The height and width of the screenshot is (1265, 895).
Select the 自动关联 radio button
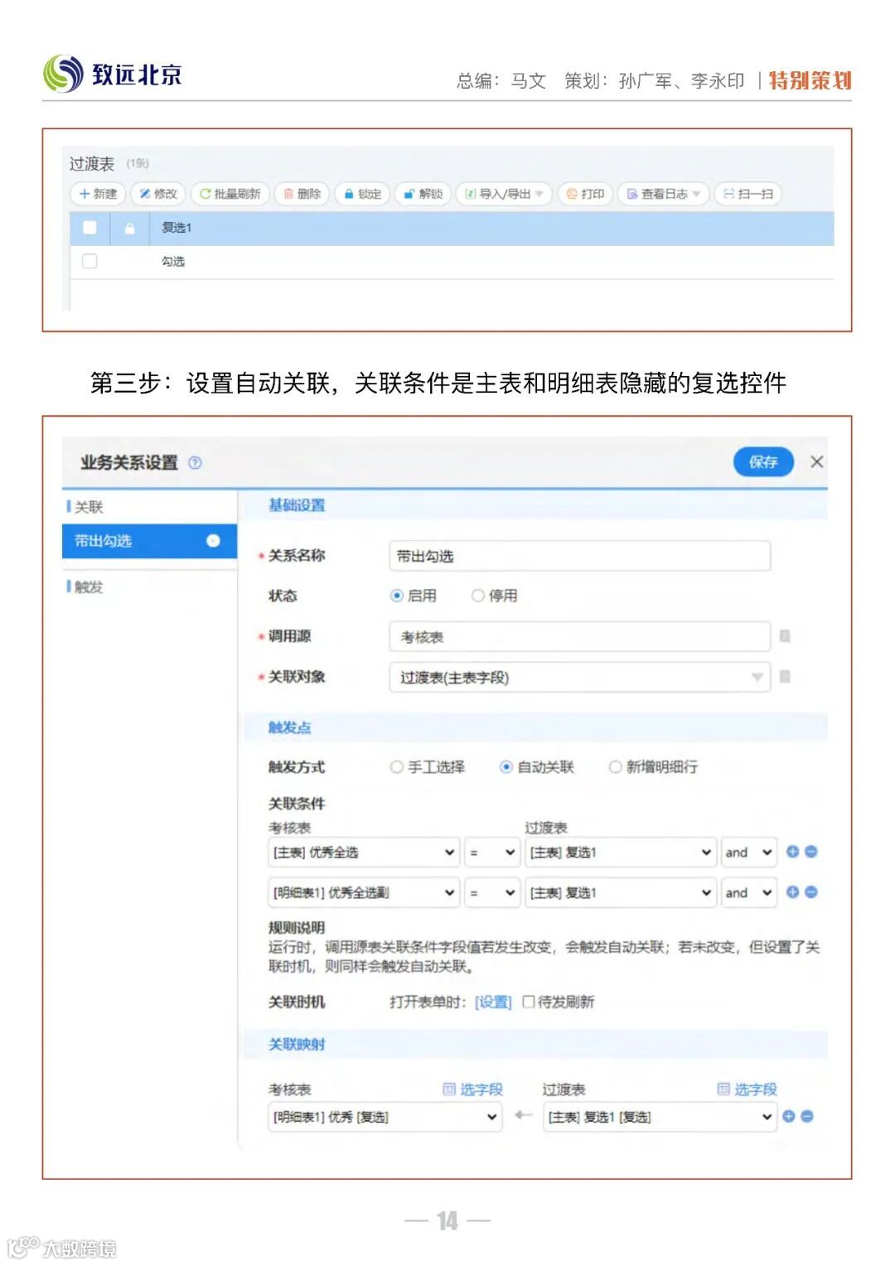tap(506, 767)
